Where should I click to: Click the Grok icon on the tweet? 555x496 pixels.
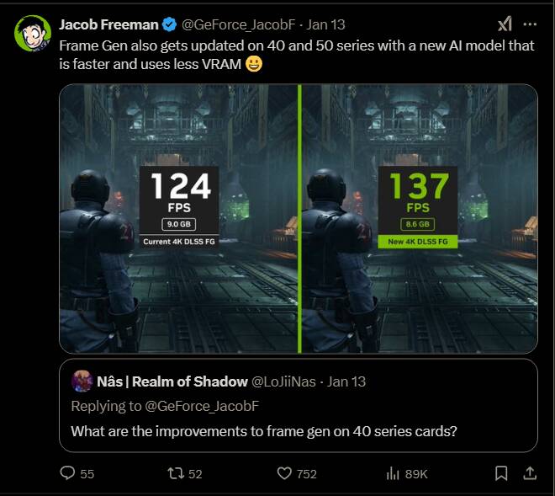(x=505, y=24)
